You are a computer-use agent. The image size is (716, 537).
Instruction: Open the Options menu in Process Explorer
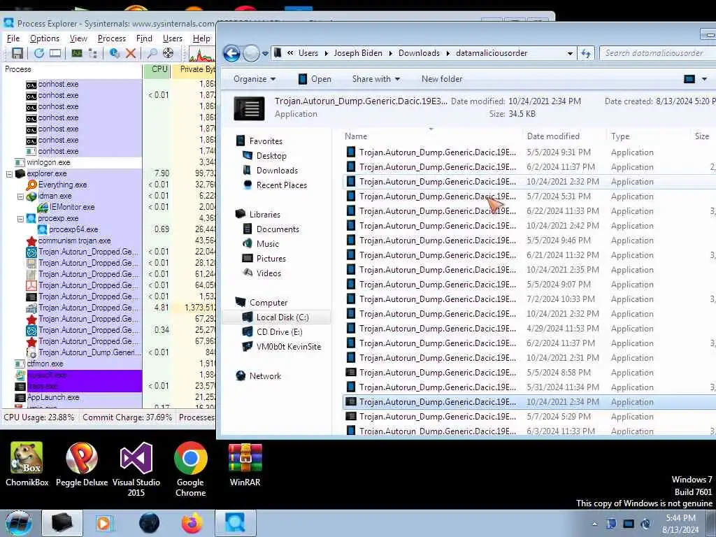coord(44,38)
